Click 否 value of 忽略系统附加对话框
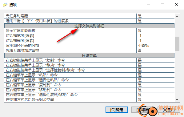 (x=155, y=50)
